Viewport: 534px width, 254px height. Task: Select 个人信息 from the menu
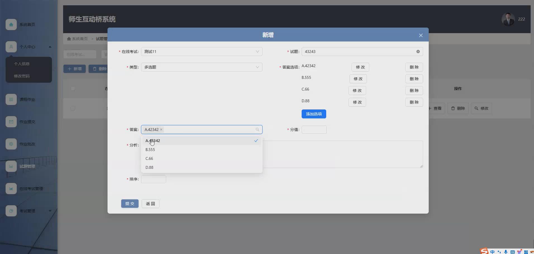point(22,64)
